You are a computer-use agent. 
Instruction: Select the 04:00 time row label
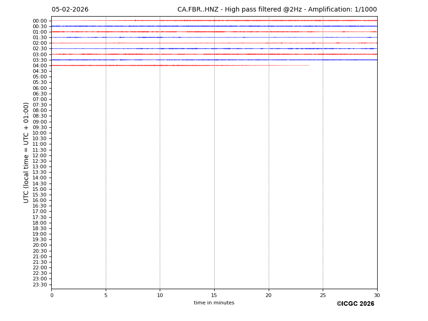tap(40, 65)
